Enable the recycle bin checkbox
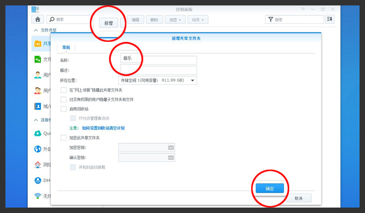The height and width of the screenshot is (213, 365). pyautogui.click(x=63, y=109)
